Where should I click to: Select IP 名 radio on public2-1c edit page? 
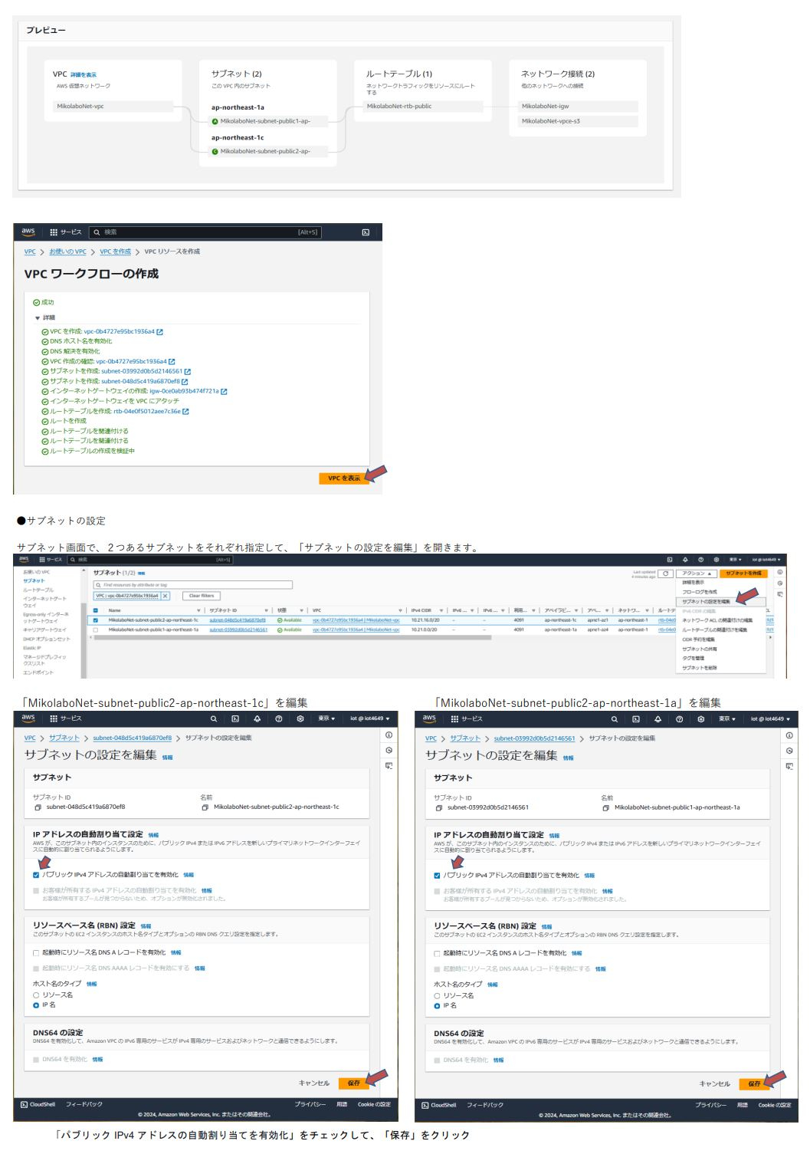[x=36, y=1005]
